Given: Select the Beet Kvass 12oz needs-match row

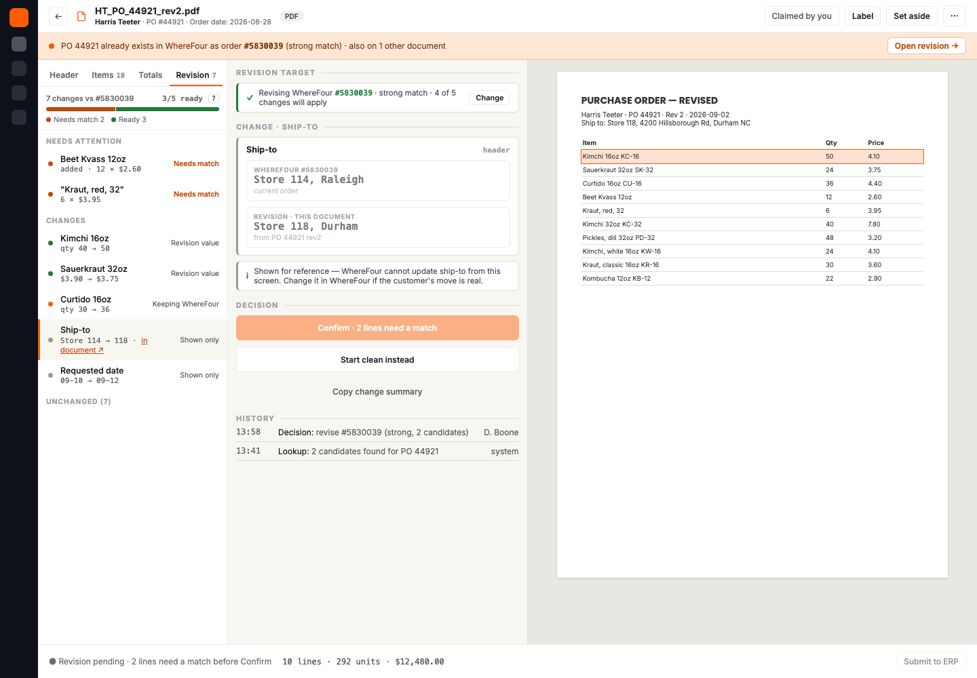Looking at the screenshot, I should tap(133, 164).
